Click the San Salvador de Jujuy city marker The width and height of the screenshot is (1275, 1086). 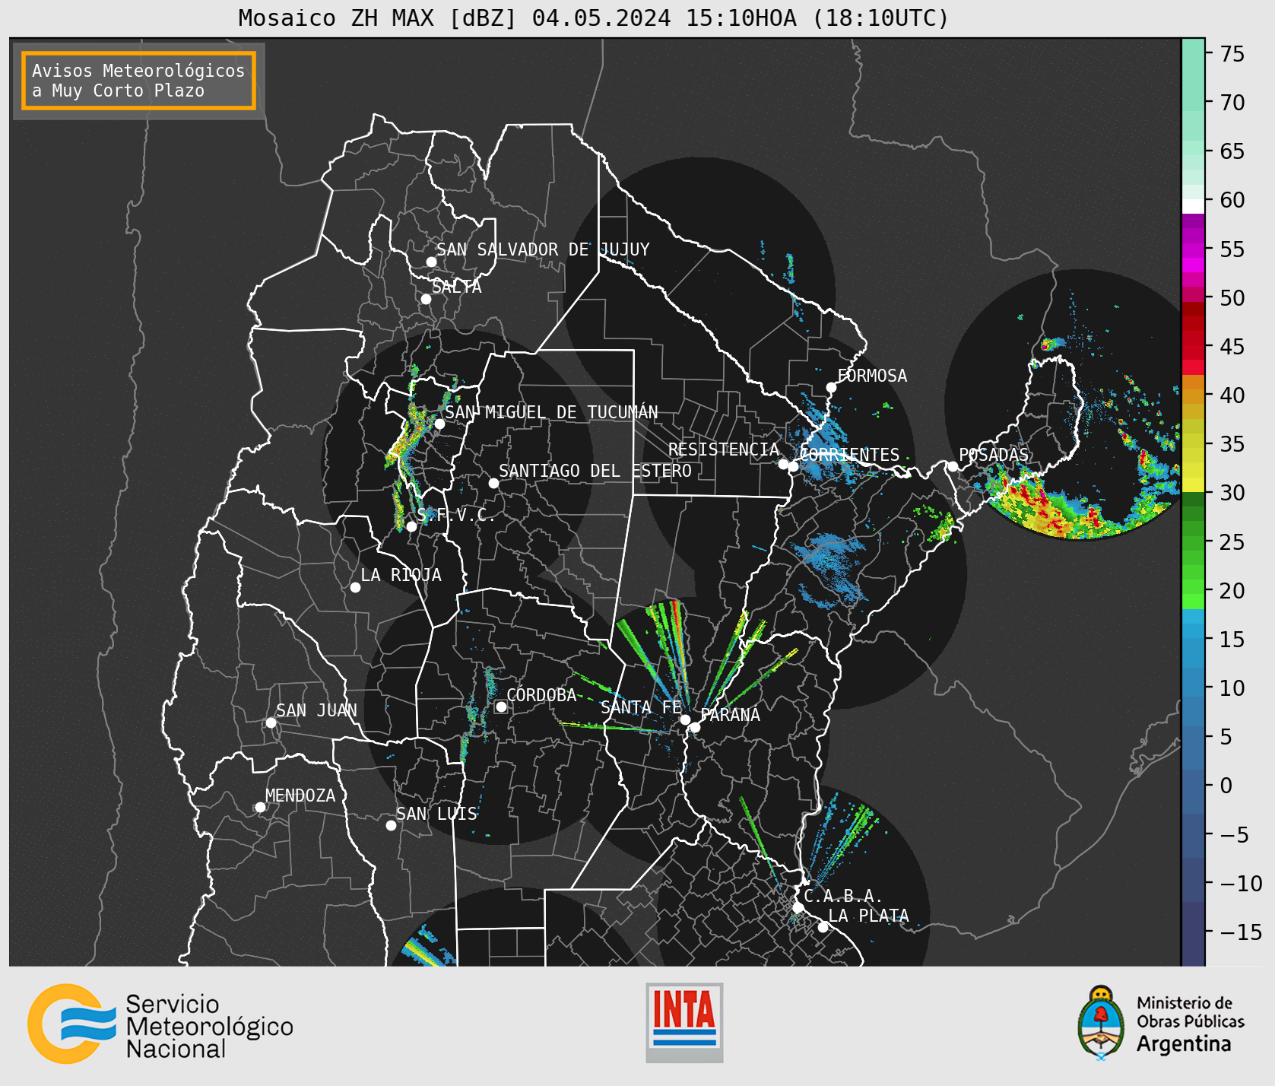click(x=431, y=262)
